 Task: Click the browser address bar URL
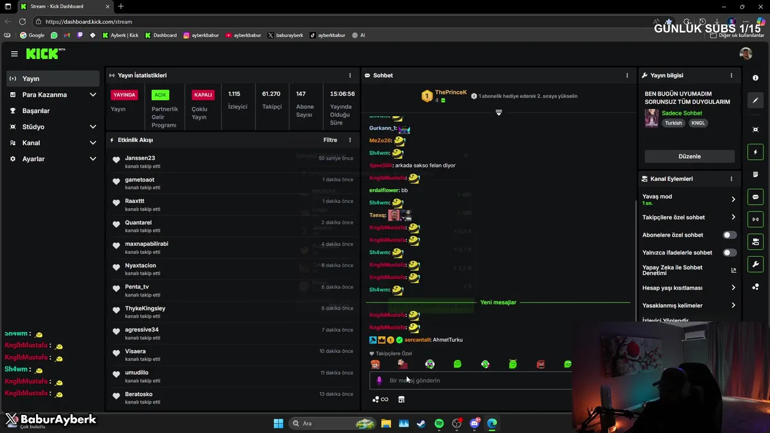pyautogui.click(x=88, y=22)
